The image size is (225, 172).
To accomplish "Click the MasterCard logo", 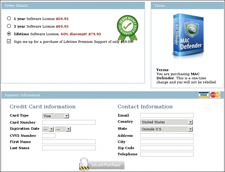I will click(x=215, y=95).
